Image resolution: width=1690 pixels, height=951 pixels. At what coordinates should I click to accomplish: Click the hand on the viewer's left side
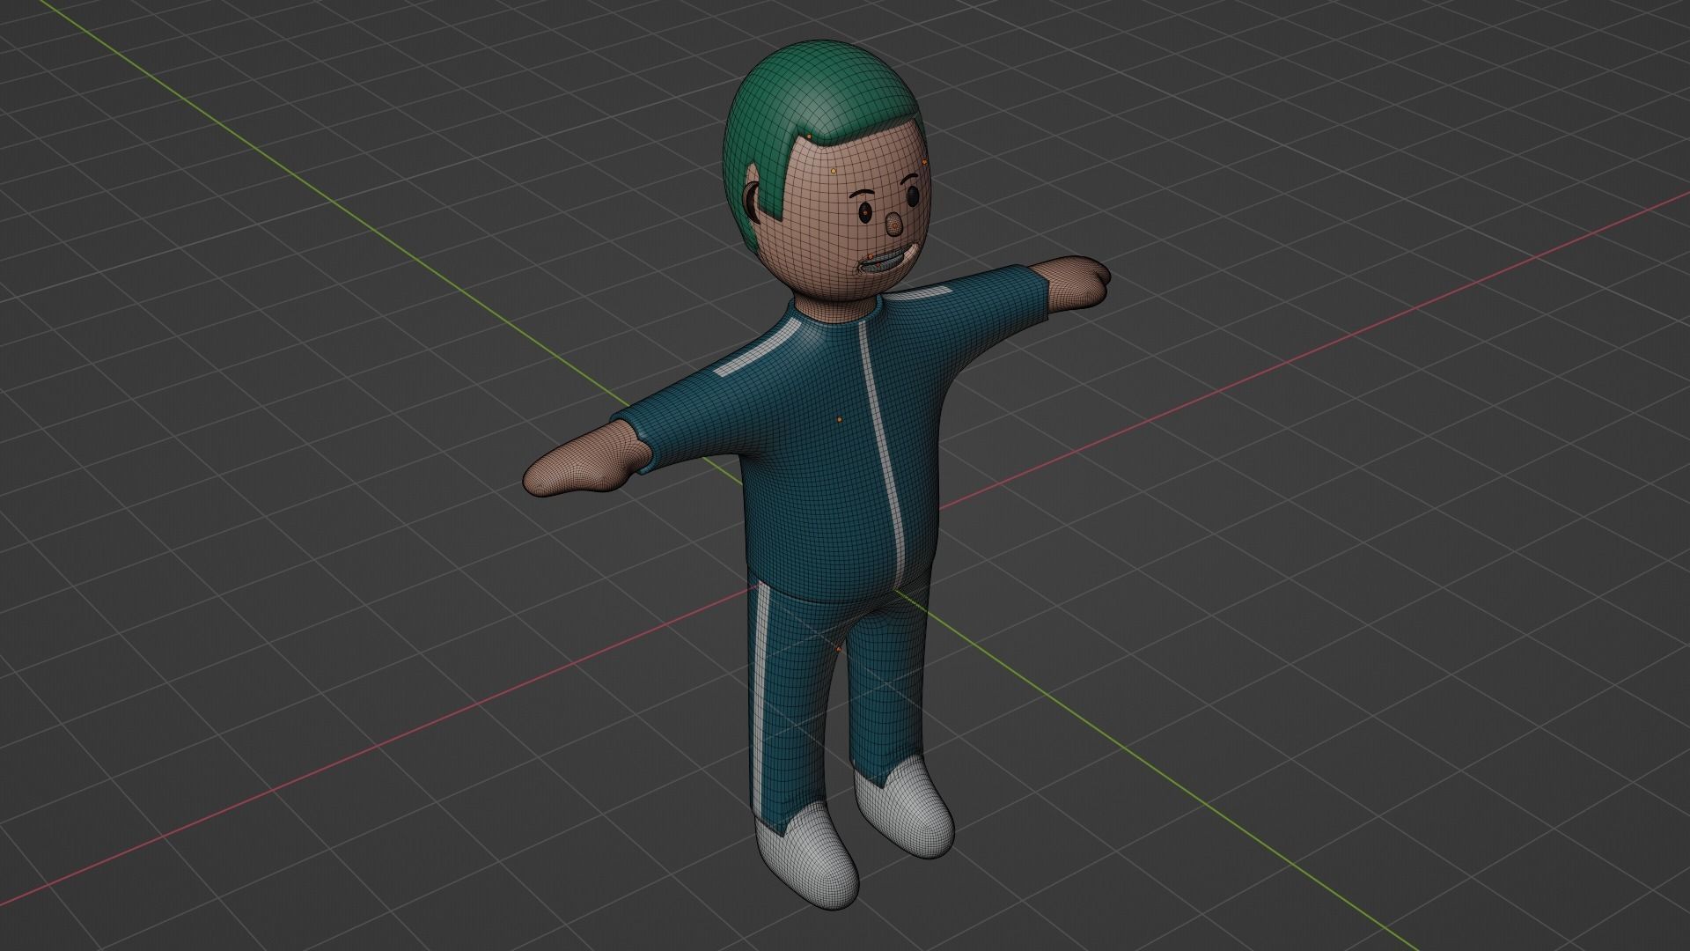[x=585, y=461]
